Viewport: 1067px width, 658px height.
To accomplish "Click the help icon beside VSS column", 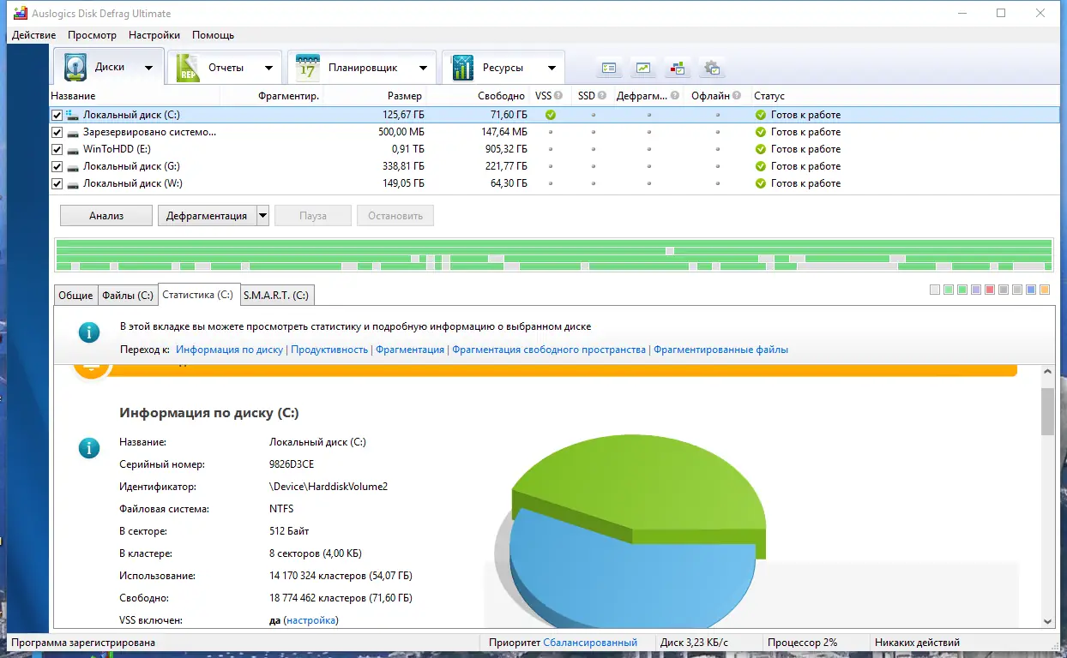I will (558, 96).
